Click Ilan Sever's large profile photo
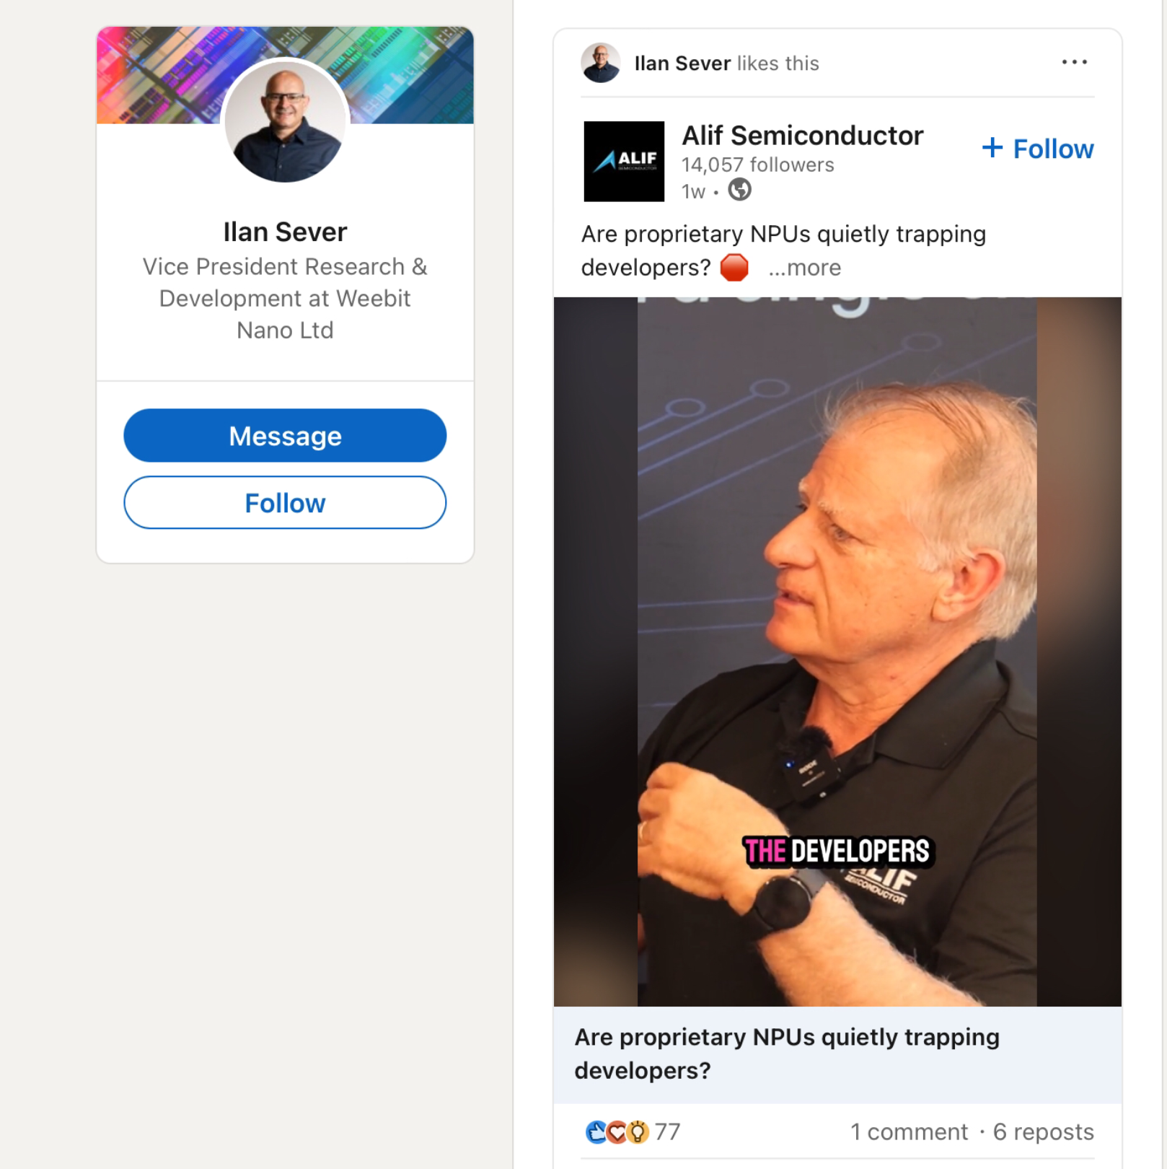The height and width of the screenshot is (1169, 1167). click(286, 121)
